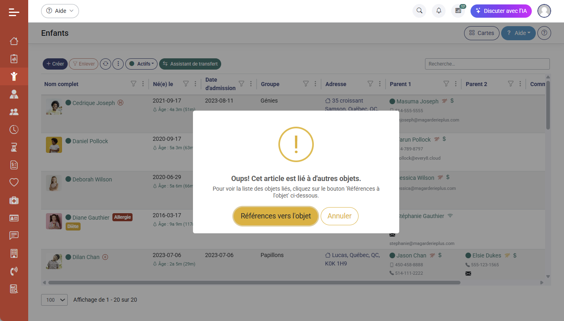Click the search magnifier icon in header

(419, 11)
